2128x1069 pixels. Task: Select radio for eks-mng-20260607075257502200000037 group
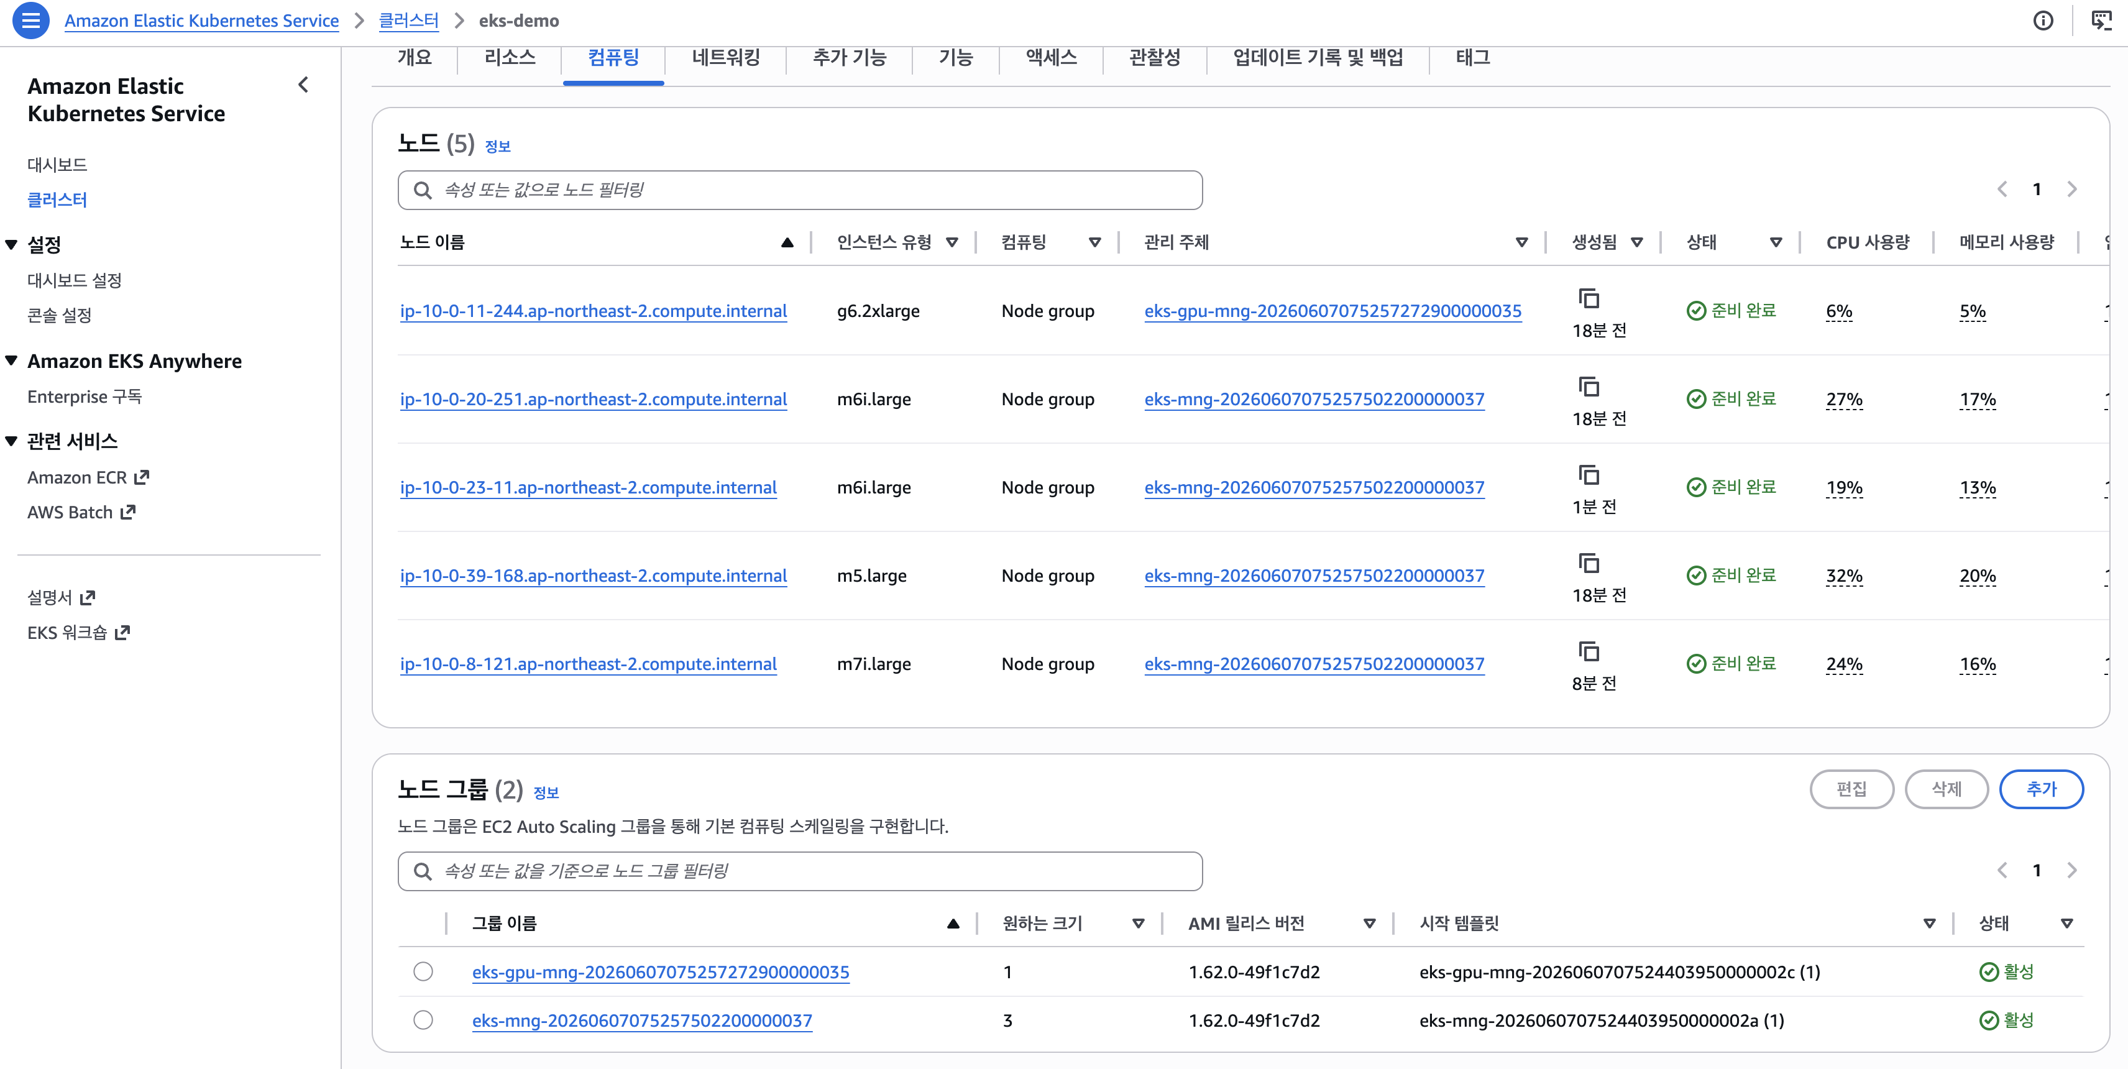(x=423, y=1021)
